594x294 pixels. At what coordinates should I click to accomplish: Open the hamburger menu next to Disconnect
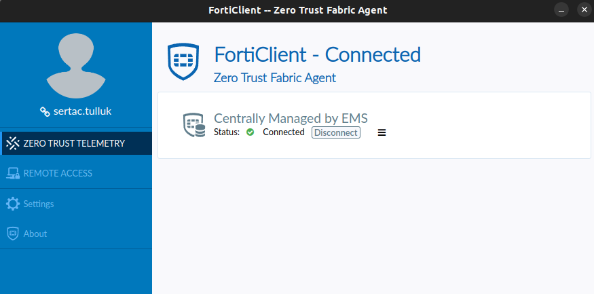click(x=382, y=132)
